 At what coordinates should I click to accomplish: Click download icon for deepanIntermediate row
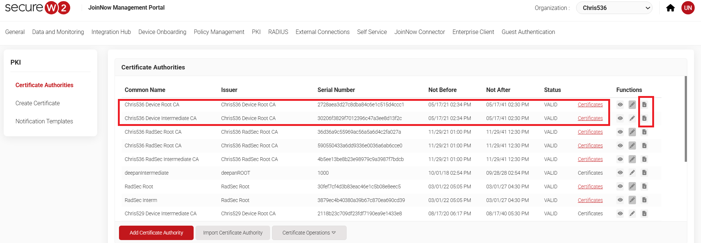pyautogui.click(x=644, y=173)
